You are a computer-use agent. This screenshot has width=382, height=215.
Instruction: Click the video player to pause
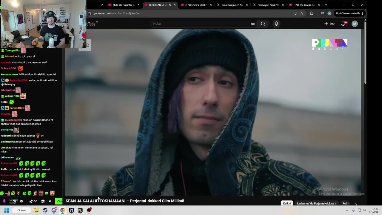point(213,112)
